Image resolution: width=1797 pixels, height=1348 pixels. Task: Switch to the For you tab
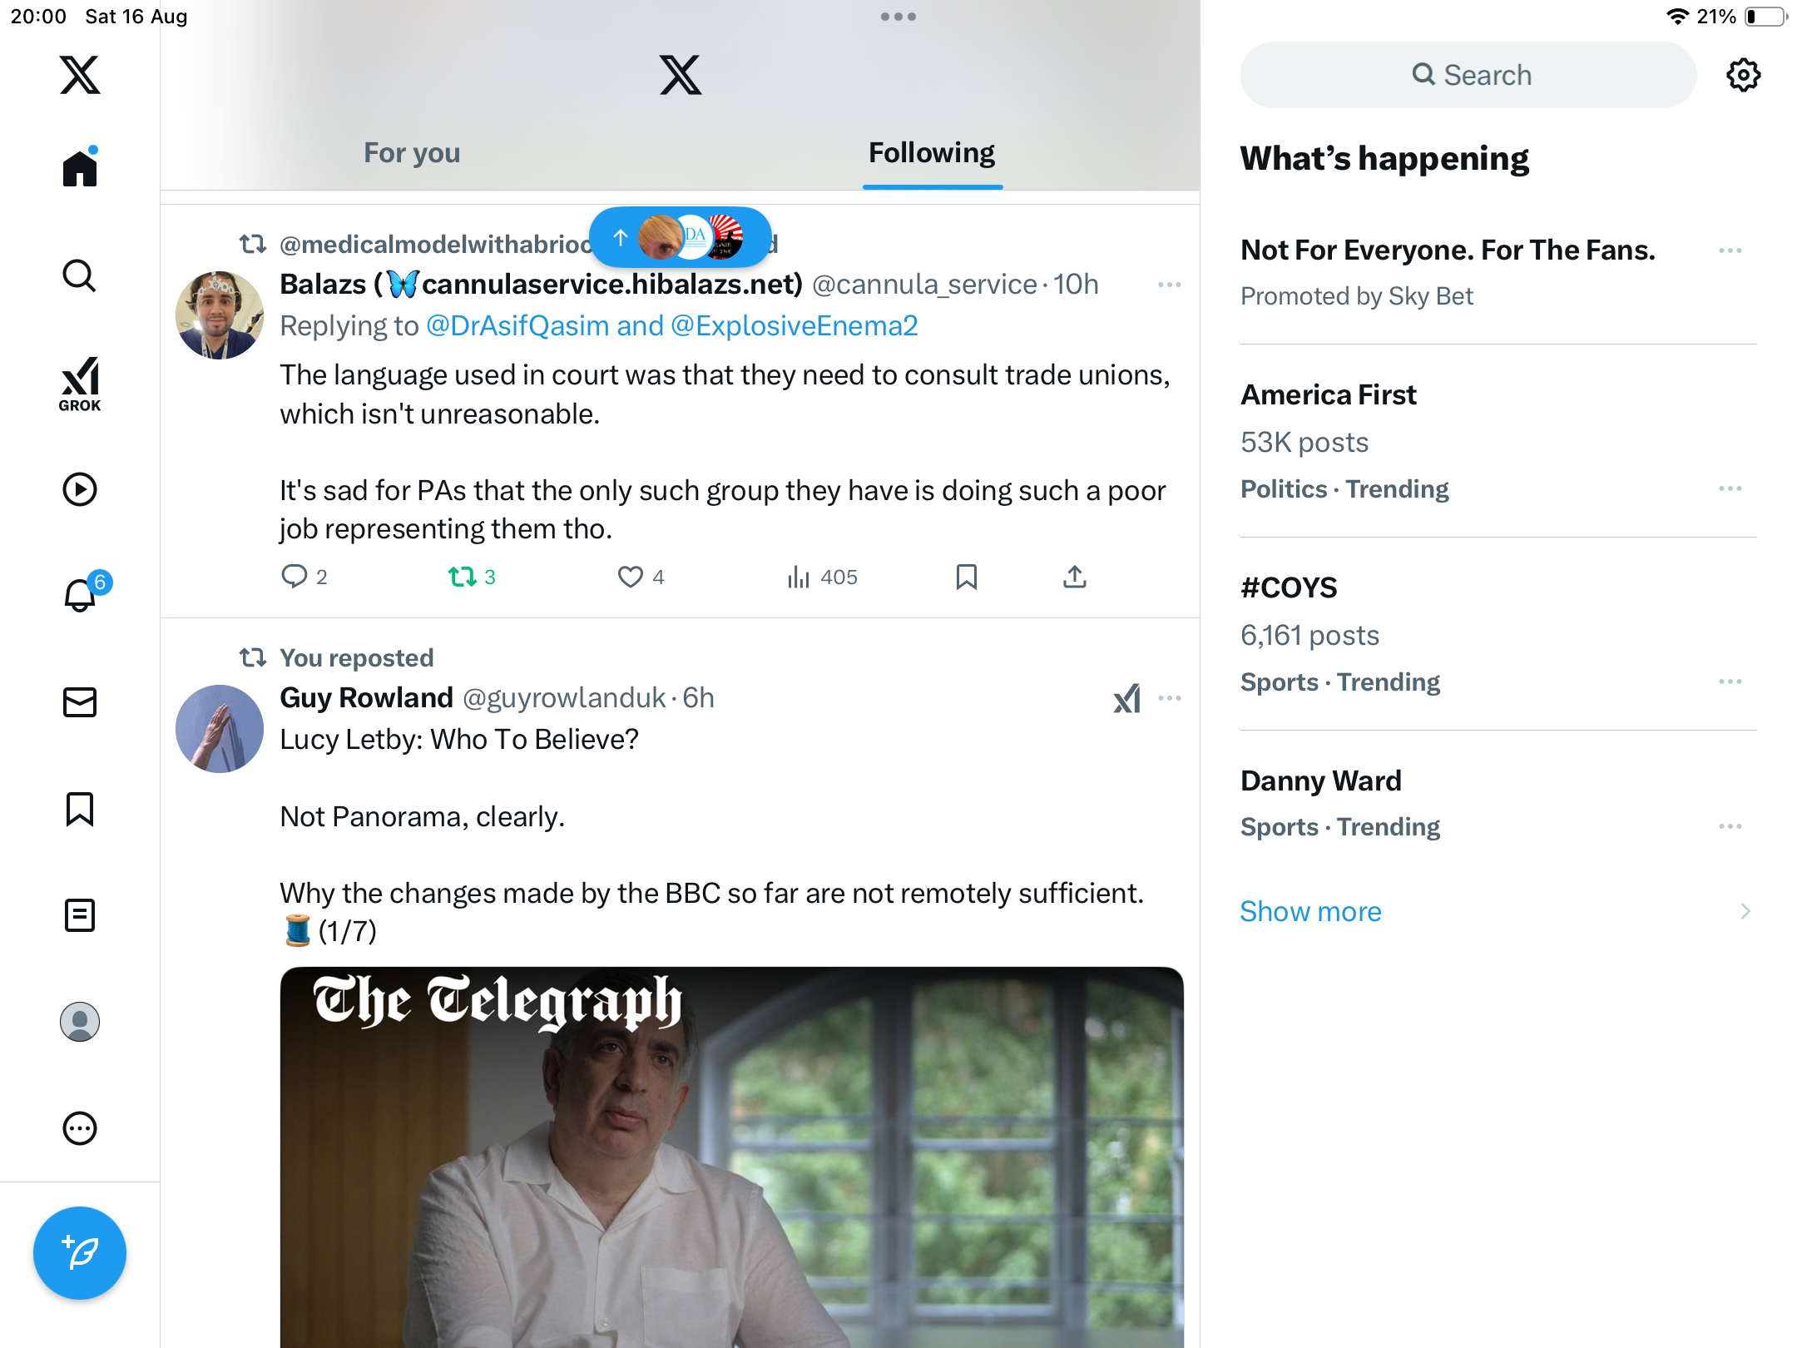tap(412, 153)
